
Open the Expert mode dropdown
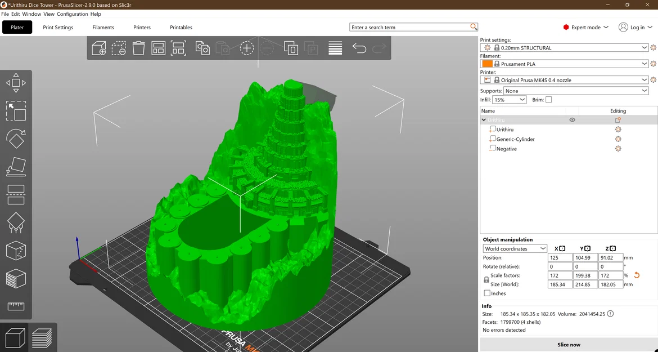586,27
